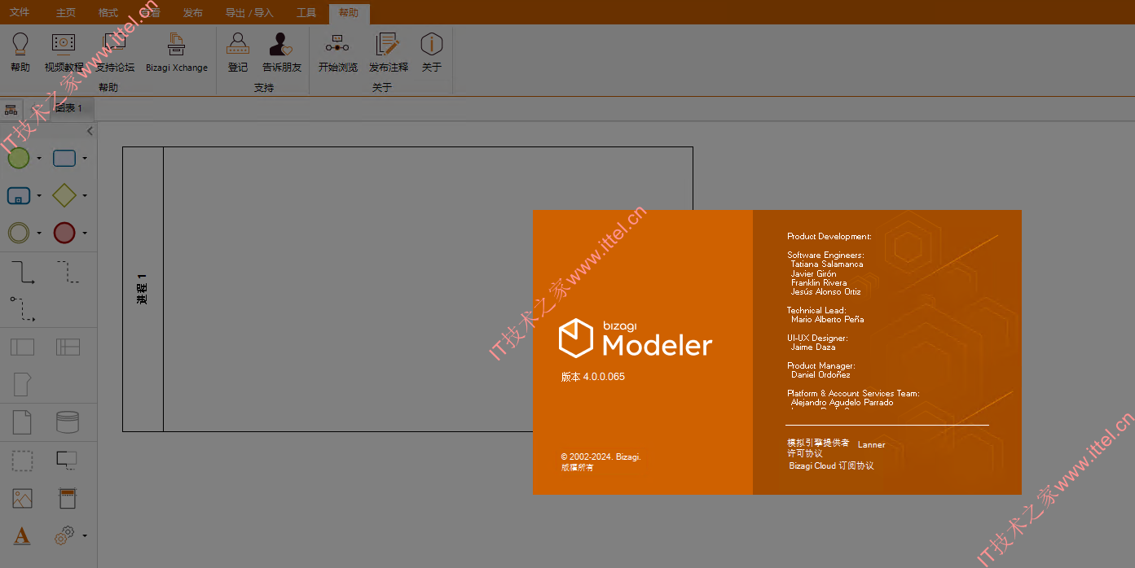
Task: Click 告诉朋友 tell a friend icon
Action: [x=282, y=52]
